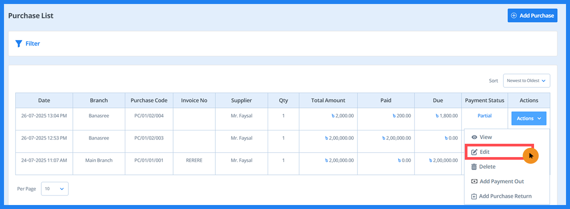Click the plus icon in Add Purchase
The height and width of the screenshot is (209, 570).
click(514, 16)
